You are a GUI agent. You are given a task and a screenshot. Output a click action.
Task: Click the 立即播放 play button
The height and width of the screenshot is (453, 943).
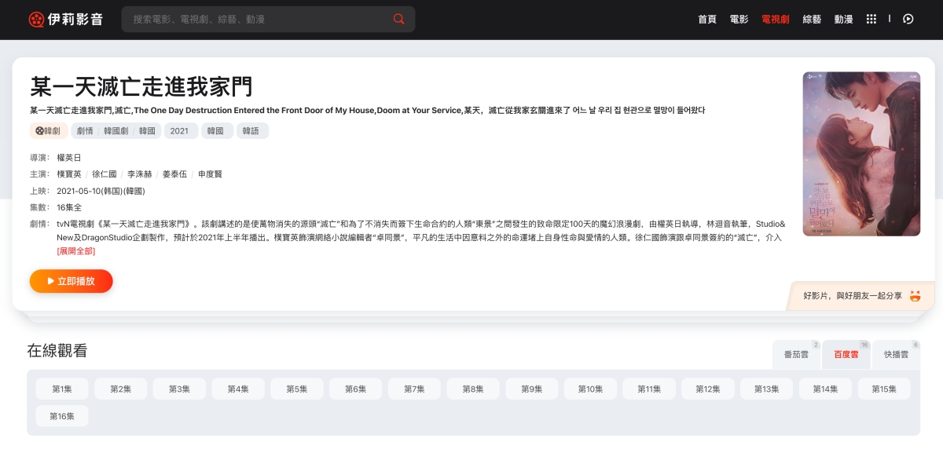(72, 281)
